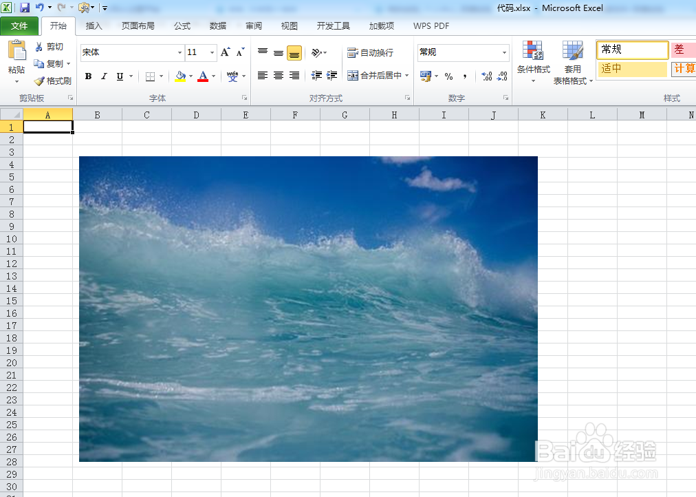Apply percent style
This screenshot has width=696, height=497.
449,76
